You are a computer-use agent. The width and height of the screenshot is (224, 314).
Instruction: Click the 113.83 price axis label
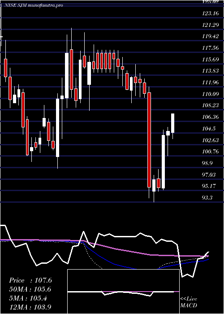pos(210,71)
